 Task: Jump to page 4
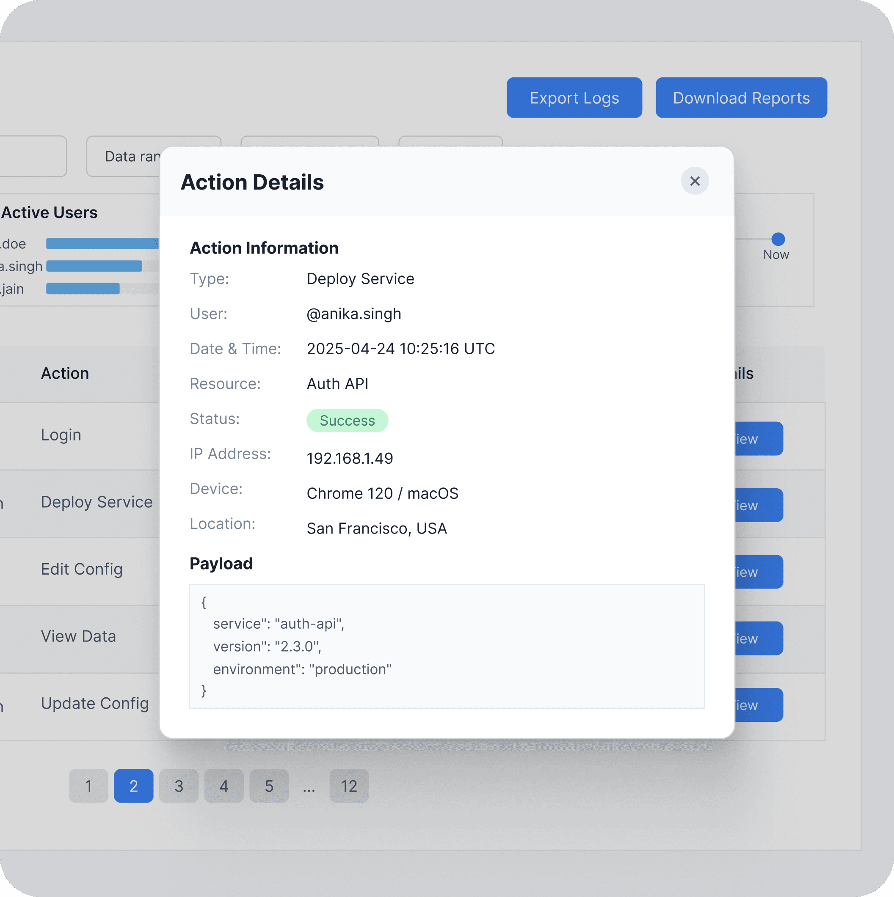coord(223,786)
